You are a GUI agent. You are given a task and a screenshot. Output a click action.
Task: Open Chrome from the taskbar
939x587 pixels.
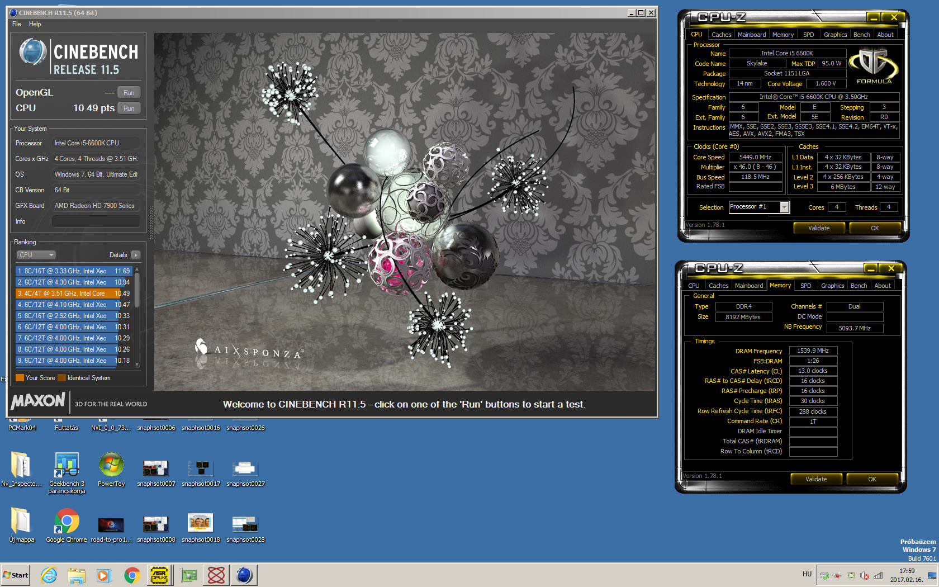pyautogui.click(x=132, y=575)
